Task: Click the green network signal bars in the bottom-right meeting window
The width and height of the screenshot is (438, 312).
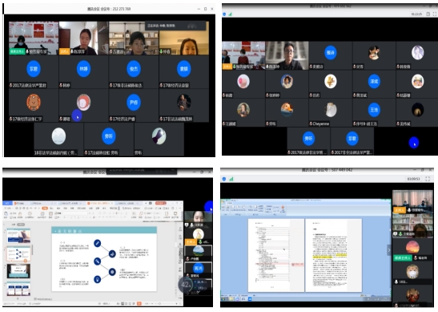Action: point(231,179)
